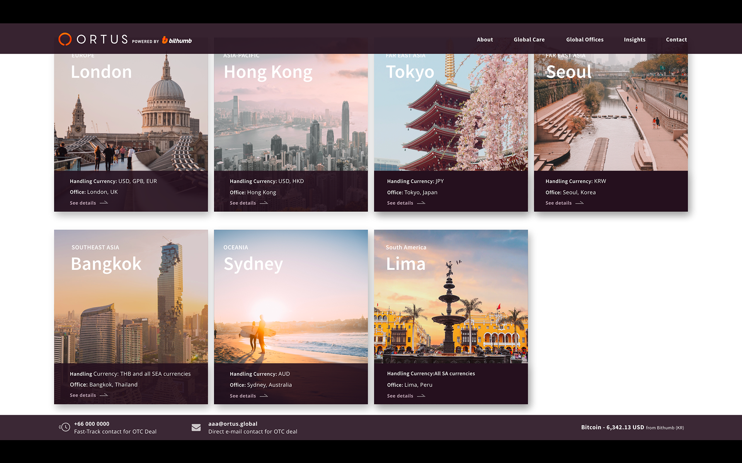Screen dimensions: 742x463
Task: Click 'Handling Currency: USD, HKD' text
Action: (x=267, y=181)
